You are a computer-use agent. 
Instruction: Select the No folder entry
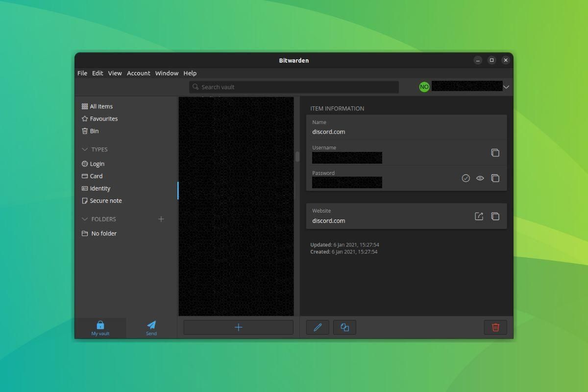tap(99, 233)
